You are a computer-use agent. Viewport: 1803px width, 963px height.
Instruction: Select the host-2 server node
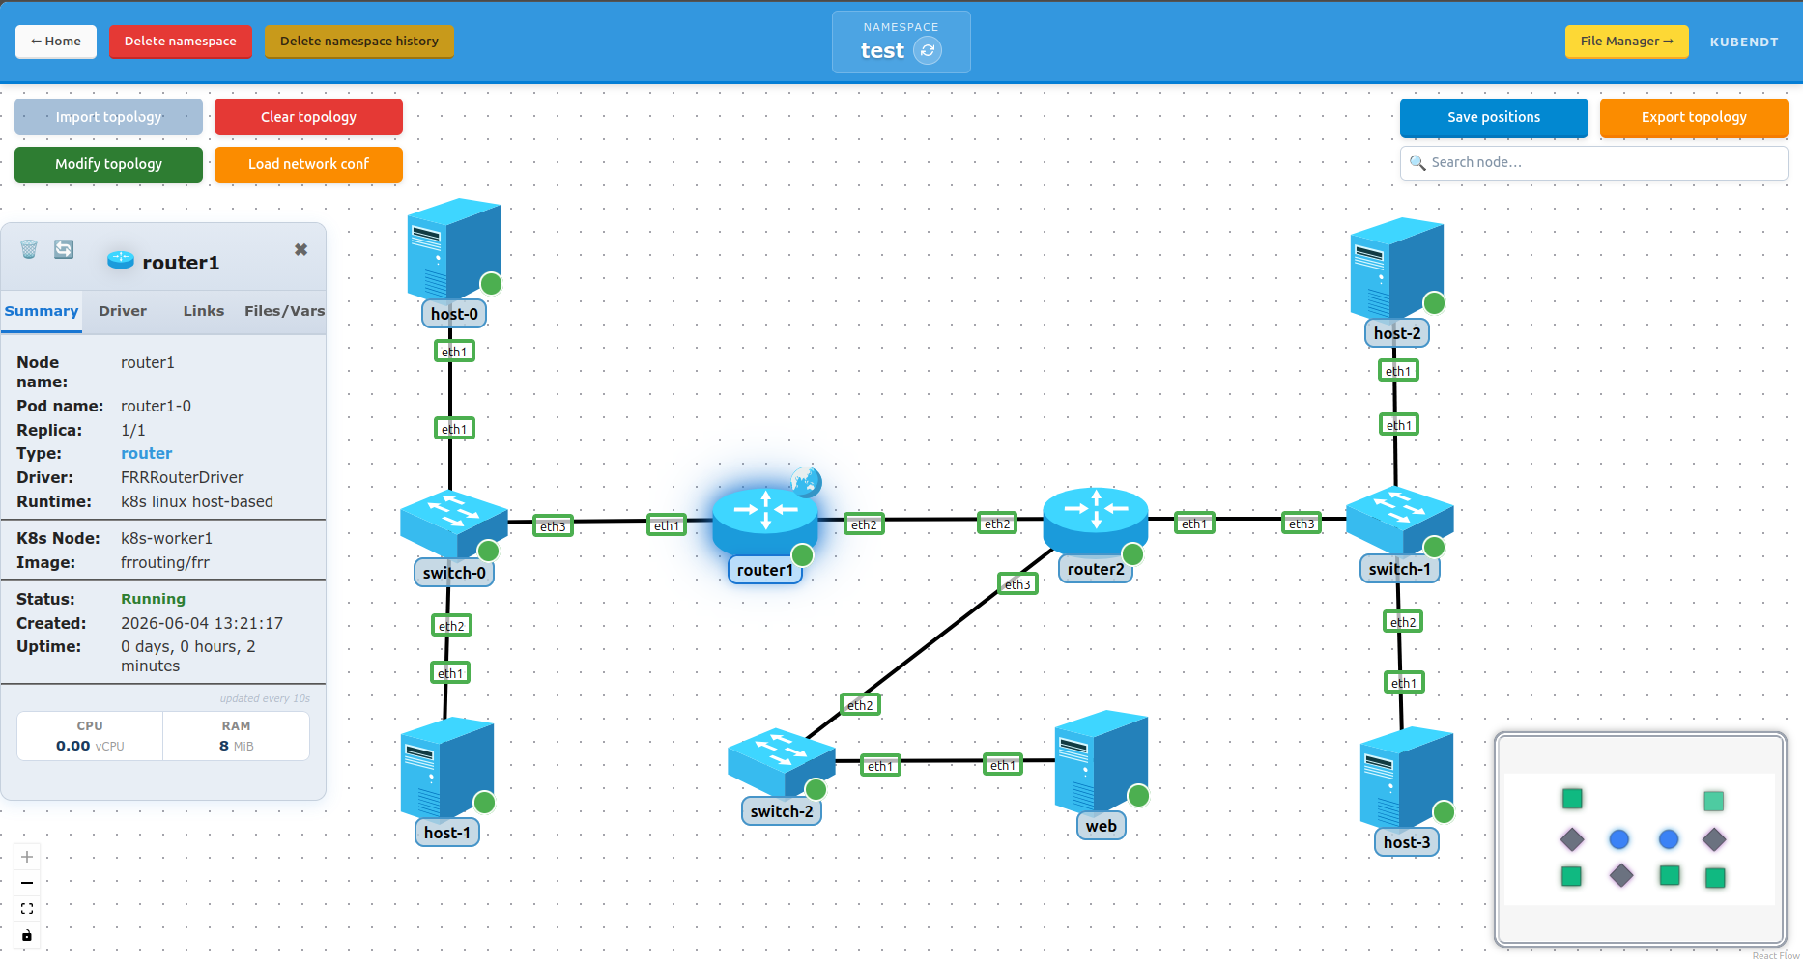point(1397,269)
